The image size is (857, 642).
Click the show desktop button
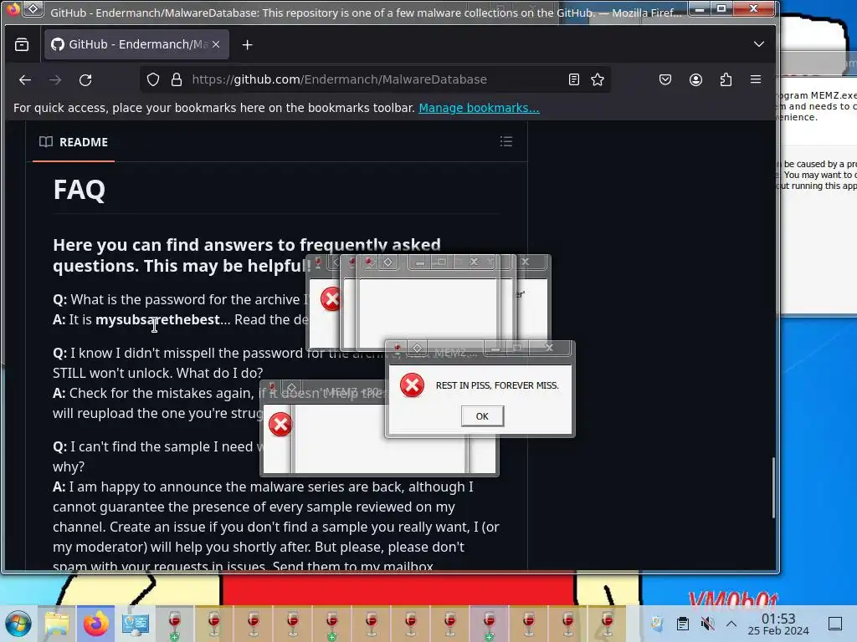[835, 624]
